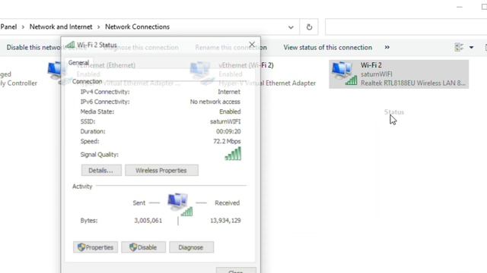The image size is (487, 273).
Task: Click the signal quality bars icon
Action: click(233, 154)
